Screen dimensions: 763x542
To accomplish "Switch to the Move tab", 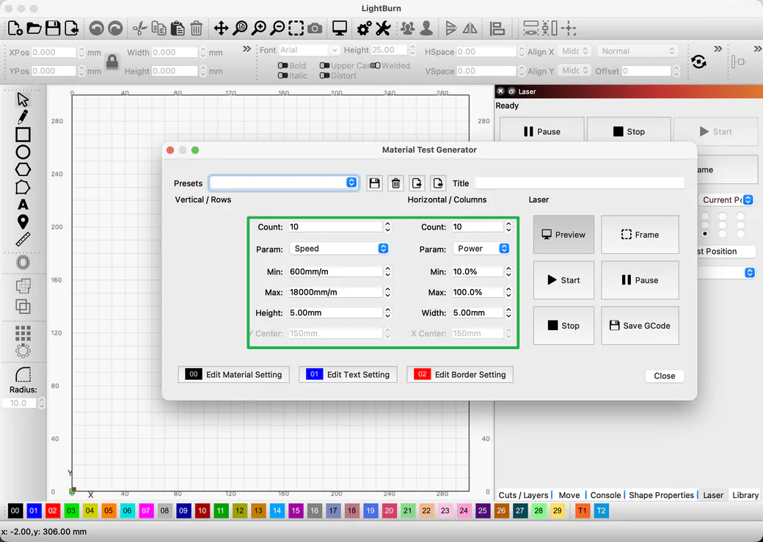I will [569, 495].
